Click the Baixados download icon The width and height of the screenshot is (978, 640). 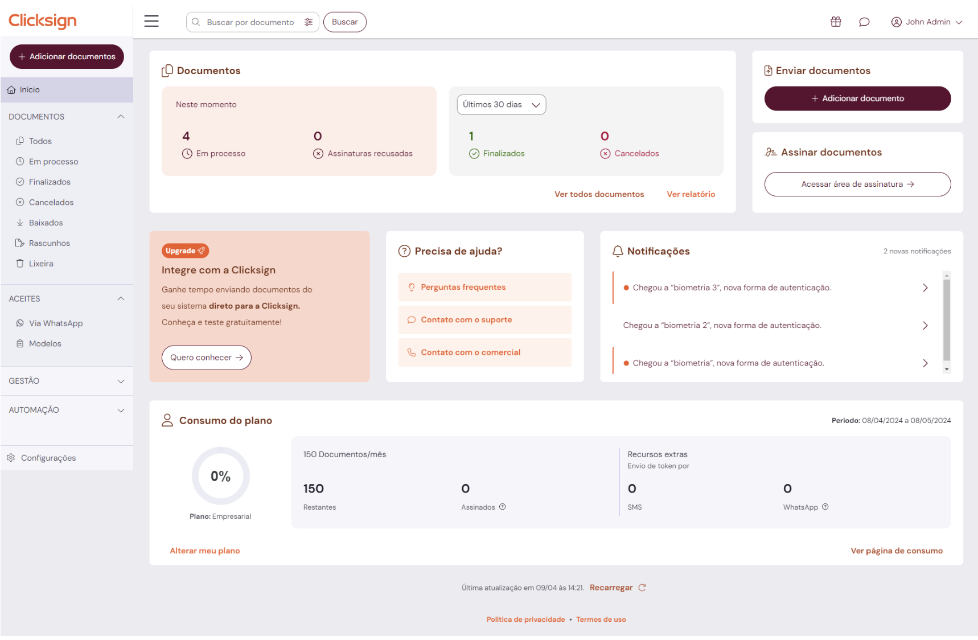(20, 222)
